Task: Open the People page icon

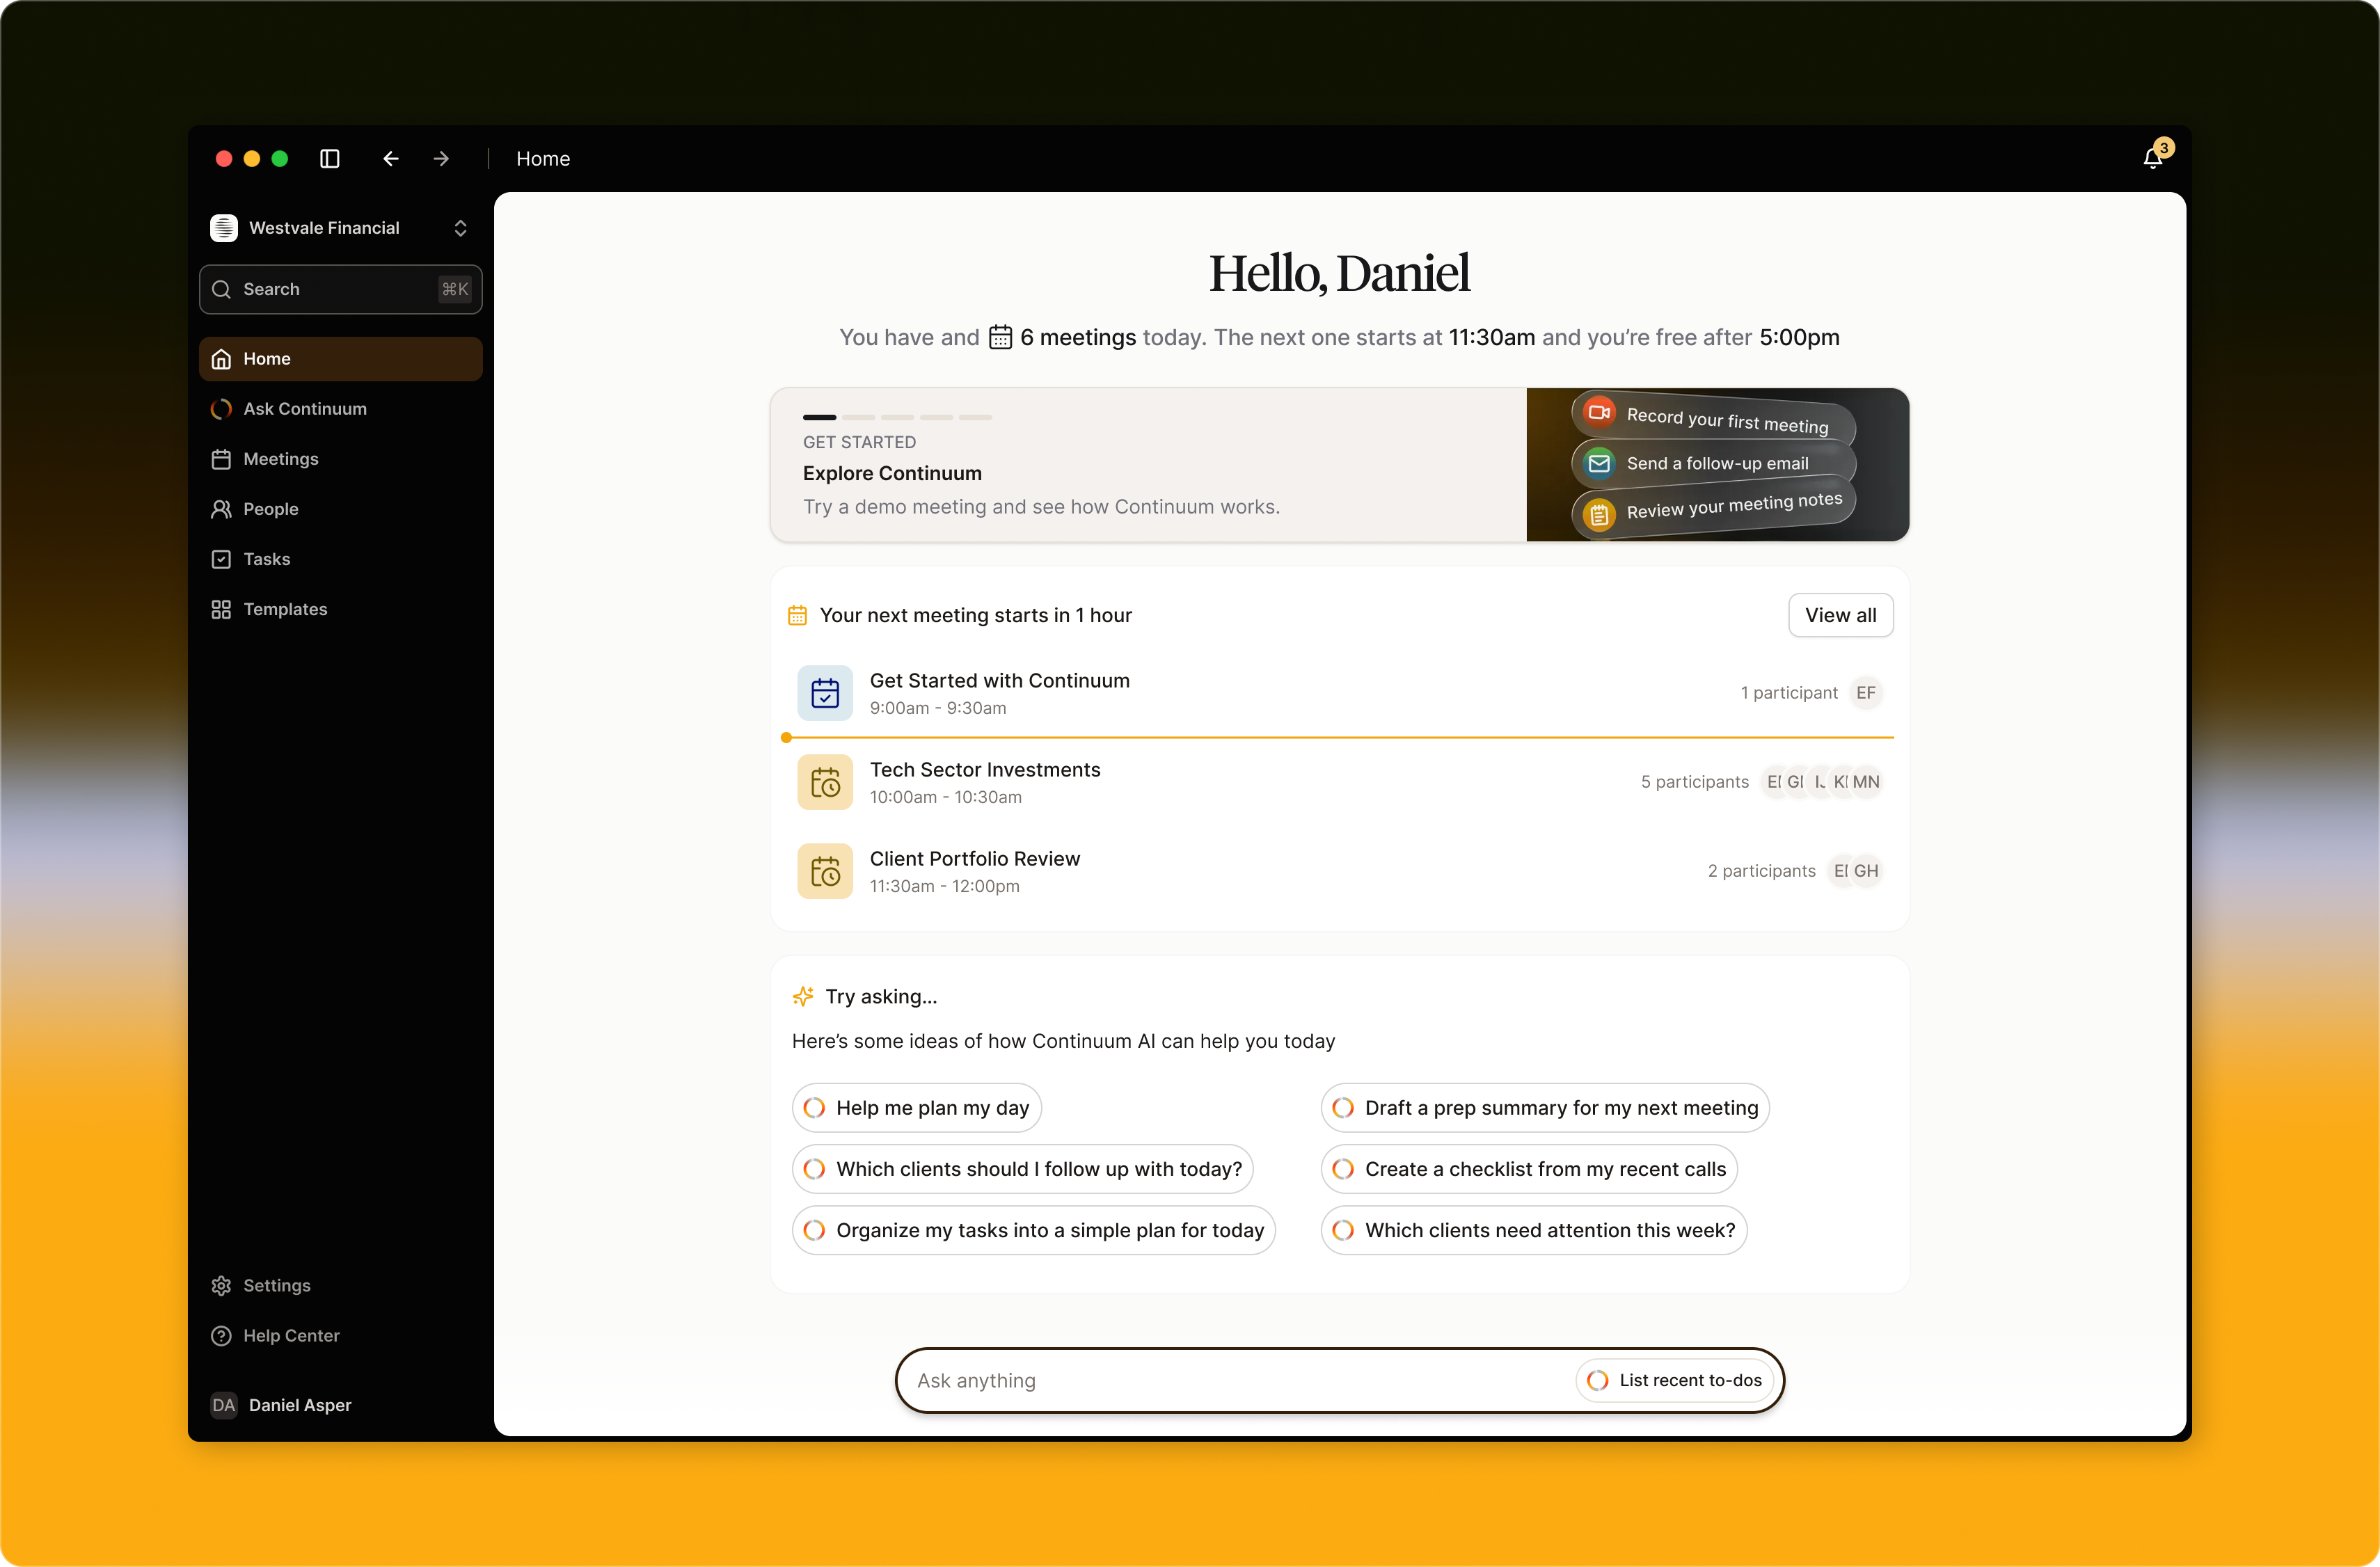Action: click(x=221, y=509)
